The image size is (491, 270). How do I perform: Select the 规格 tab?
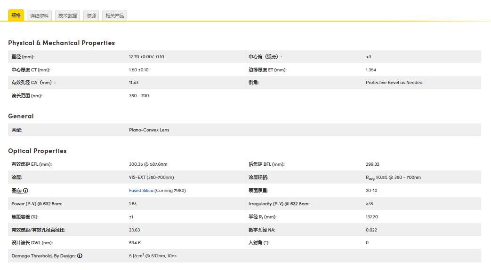tap(16, 15)
